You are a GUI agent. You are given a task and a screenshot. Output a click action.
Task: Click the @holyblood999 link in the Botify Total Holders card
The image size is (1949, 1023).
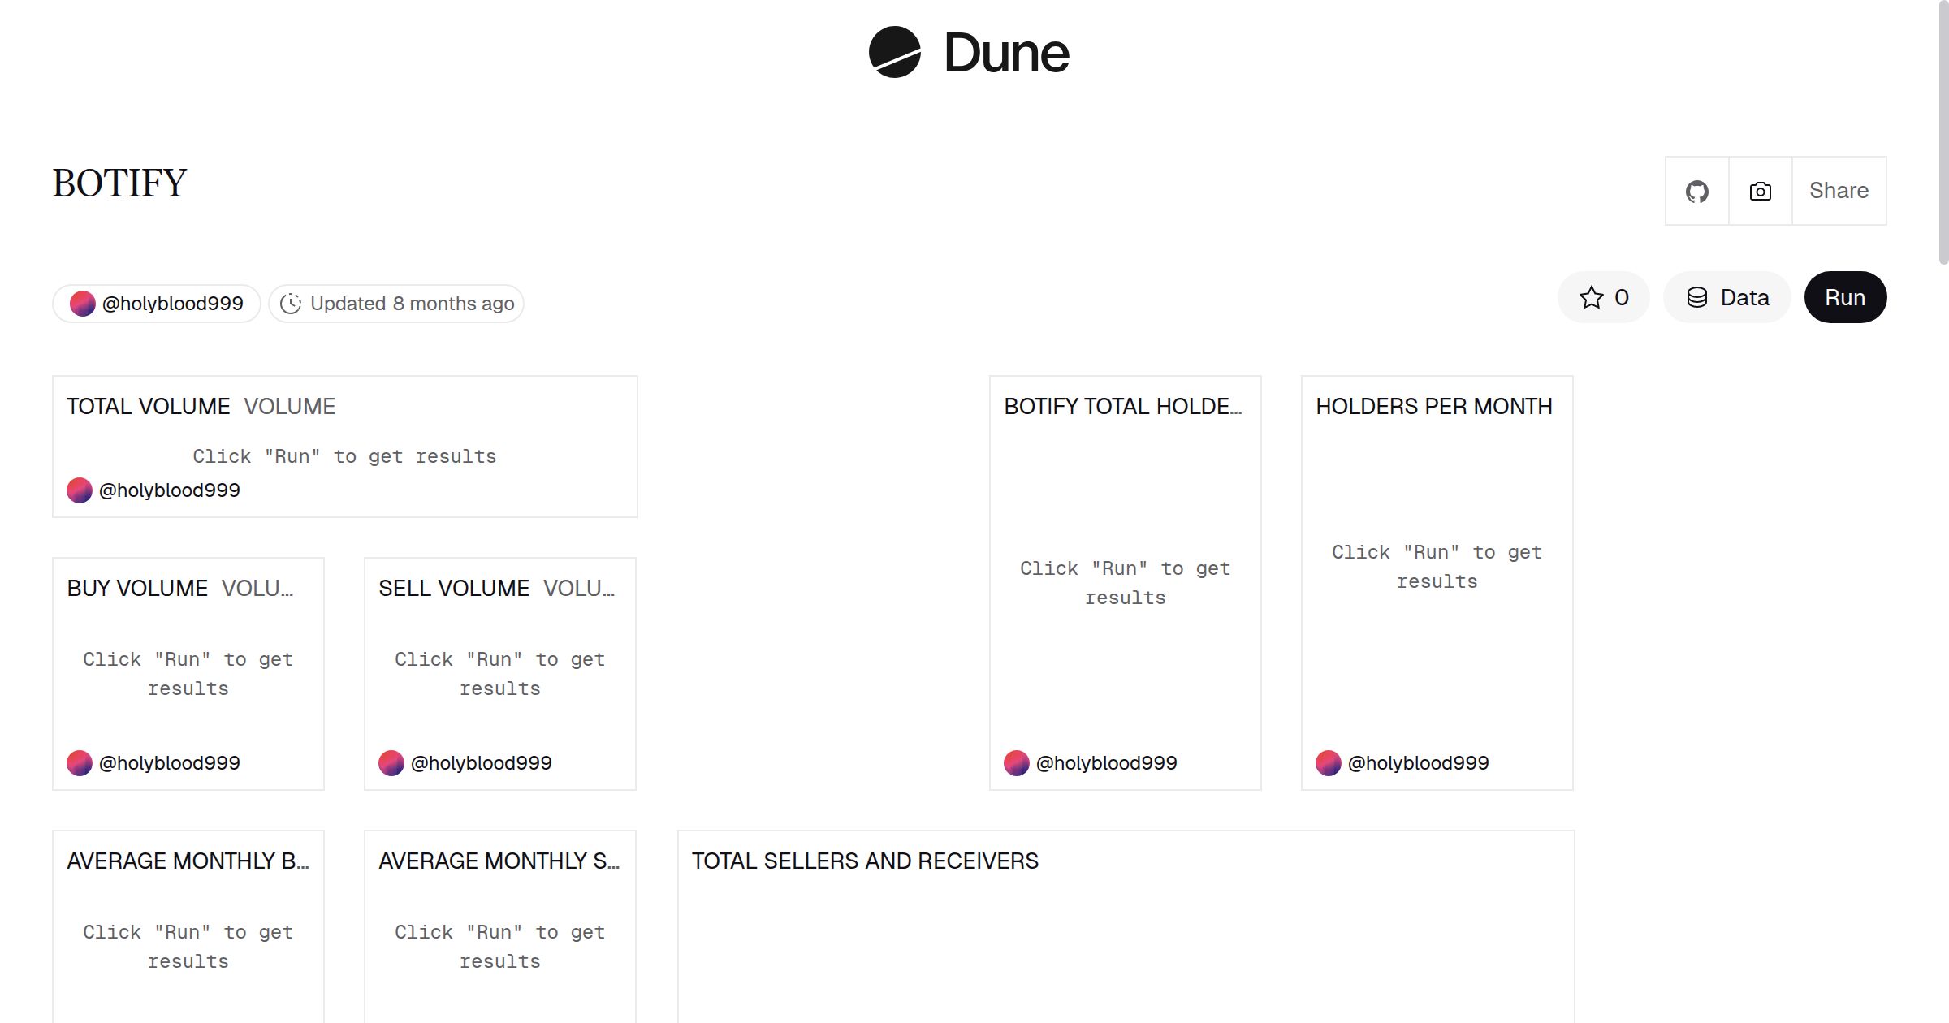point(1106,763)
